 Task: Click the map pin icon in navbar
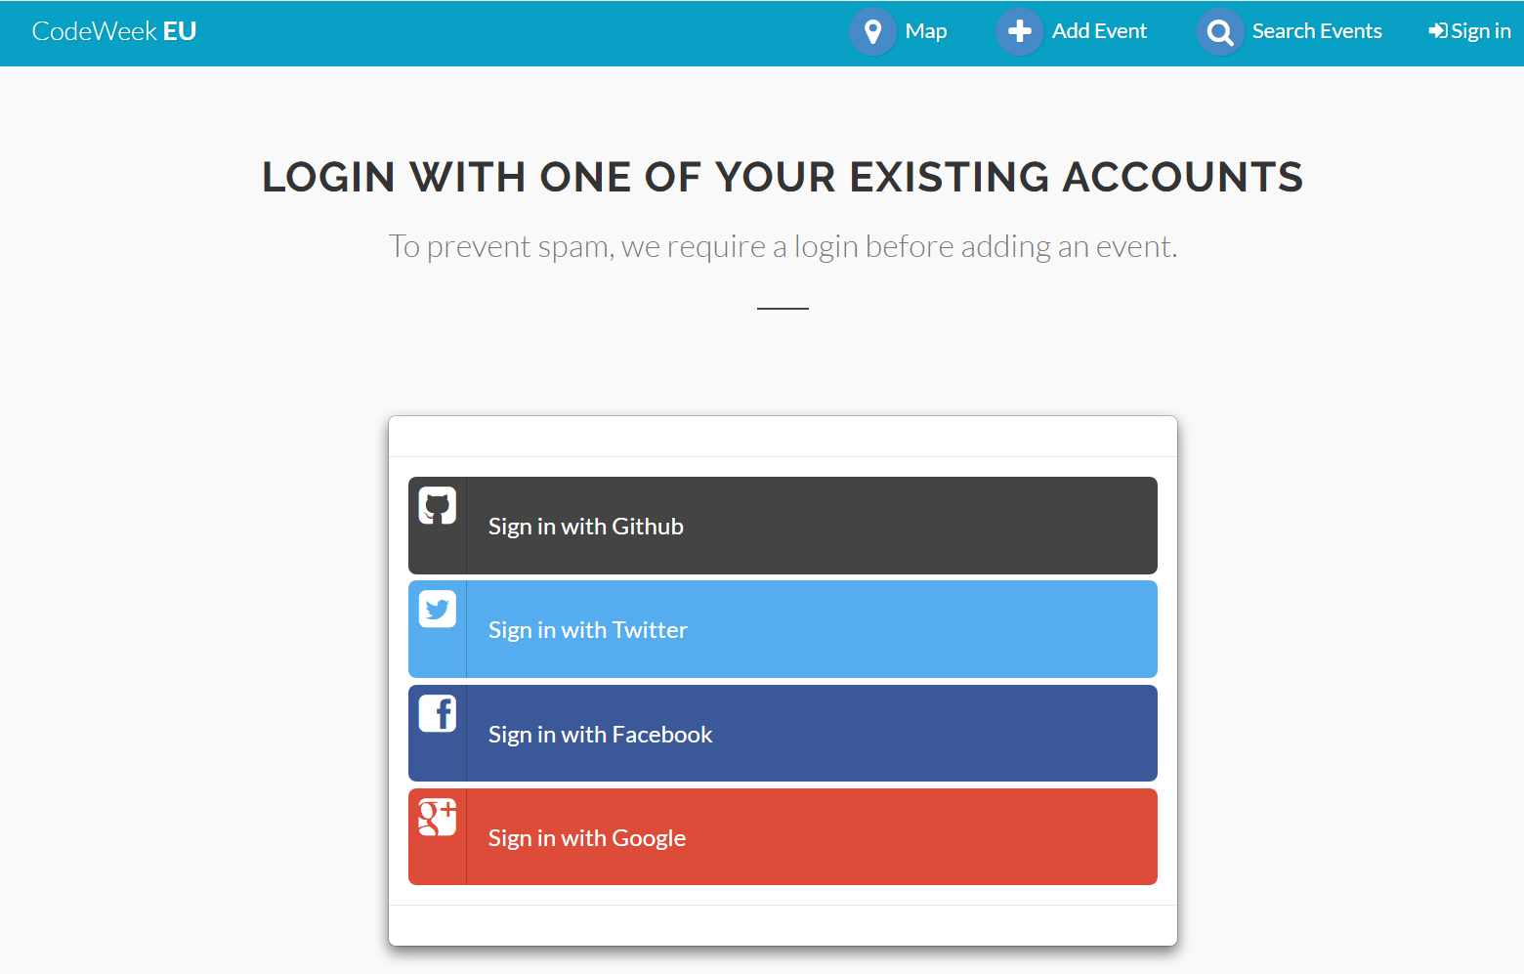pos(872,32)
